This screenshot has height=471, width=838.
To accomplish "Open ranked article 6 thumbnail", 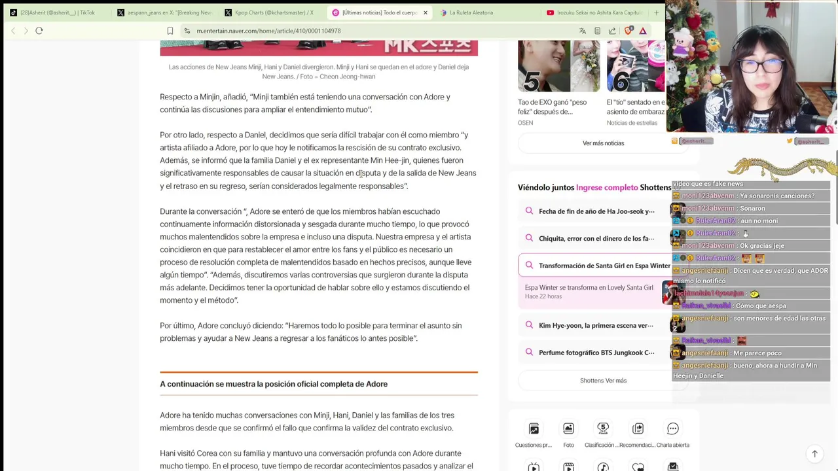I will pyautogui.click(x=636, y=66).
